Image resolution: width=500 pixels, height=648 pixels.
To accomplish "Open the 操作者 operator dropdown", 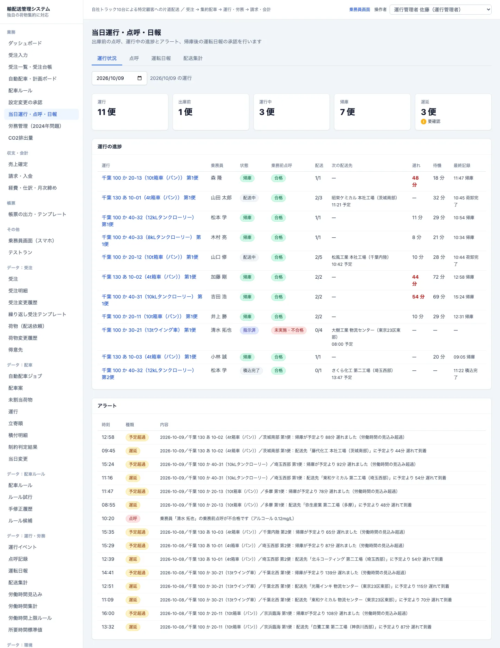I will 440,10.
